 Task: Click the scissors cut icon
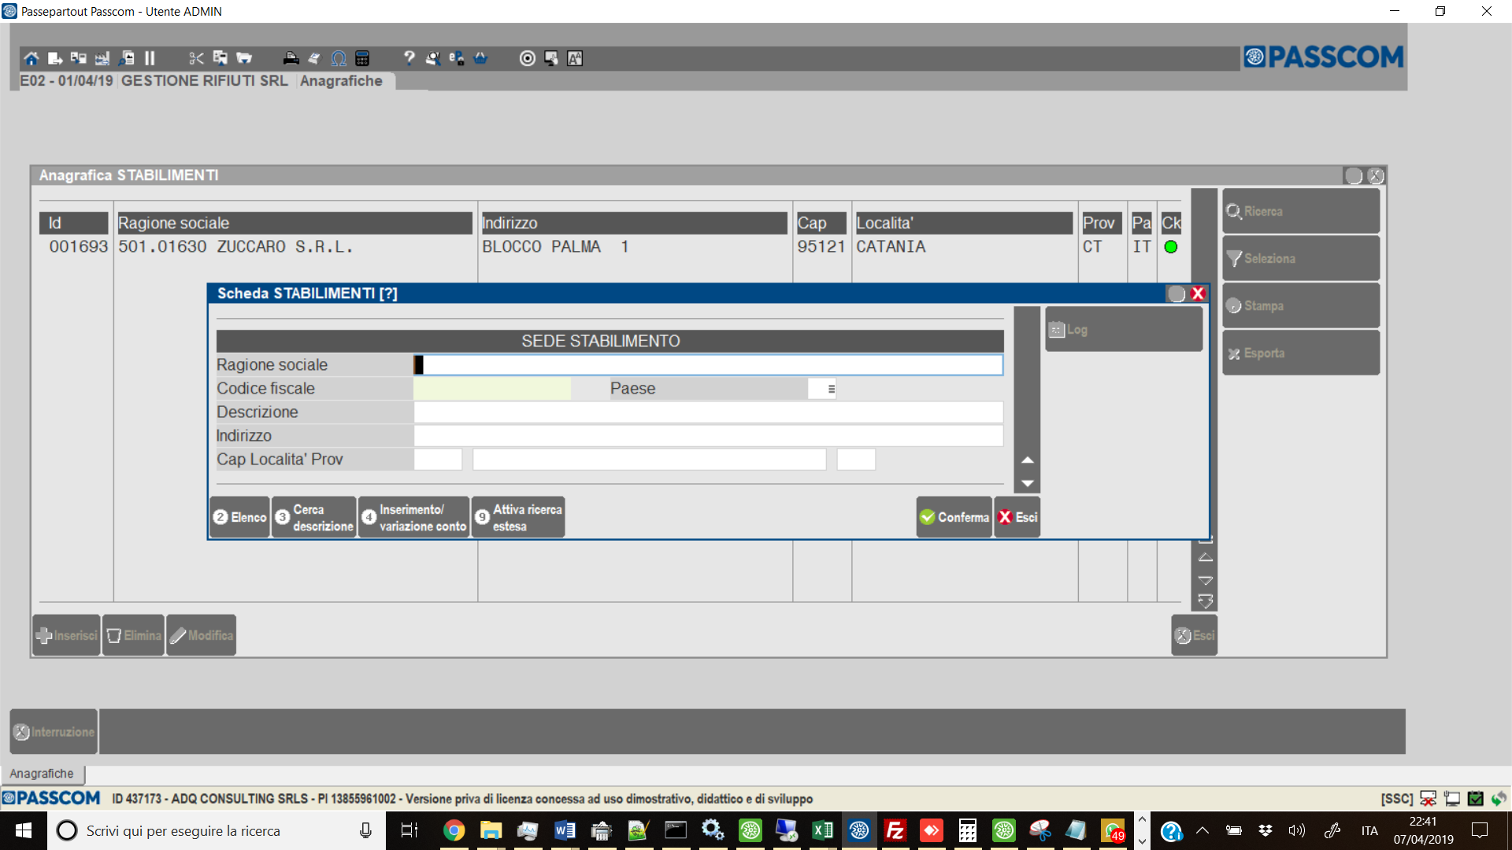[x=196, y=58]
